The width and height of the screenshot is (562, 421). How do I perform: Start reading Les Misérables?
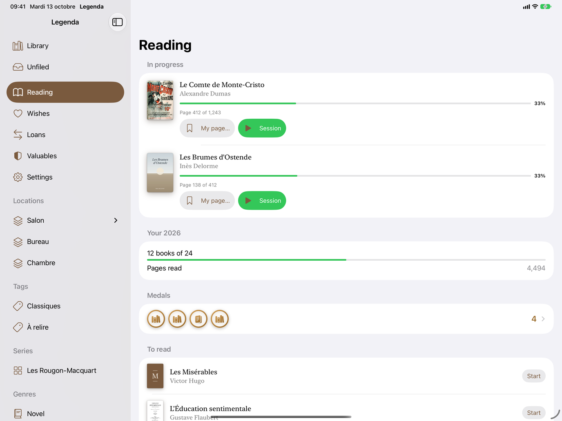534,376
